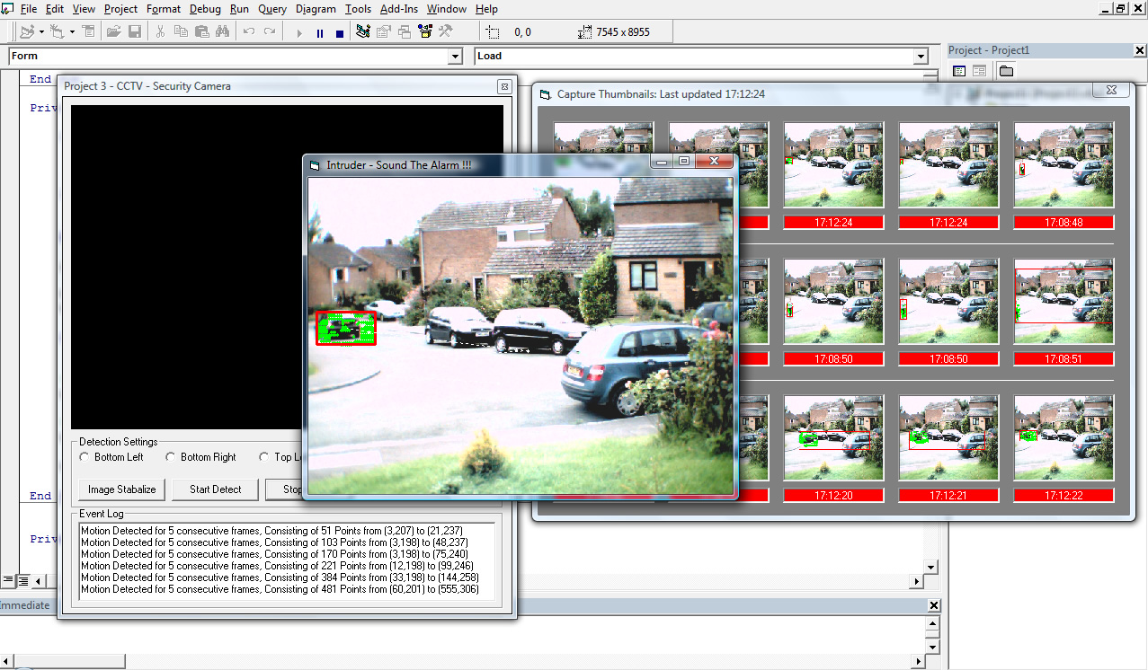The height and width of the screenshot is (670, 1148).
Task: Toggle Folders icon in Project panel
Action: pos(1006,71)
